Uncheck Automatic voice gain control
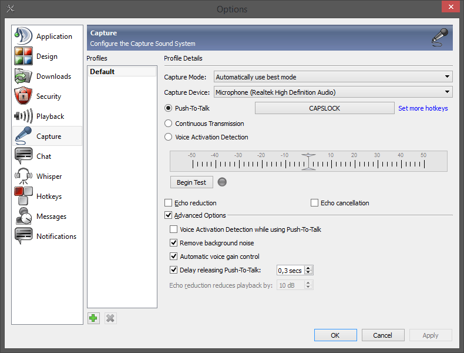The height and width of the screenshot is (353, 464). 173,257
